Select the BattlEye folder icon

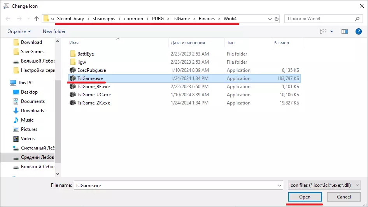coord(73,54)
